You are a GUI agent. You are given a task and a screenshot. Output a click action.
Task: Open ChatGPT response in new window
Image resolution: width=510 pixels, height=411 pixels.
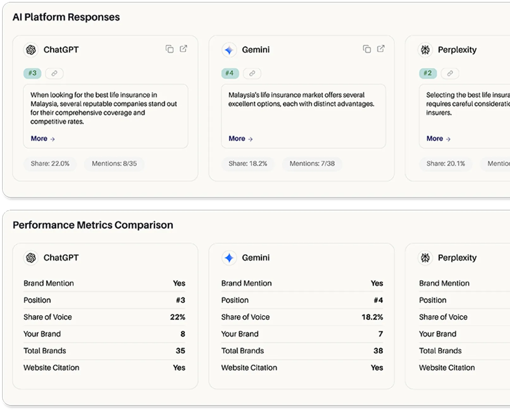point(183,48)
